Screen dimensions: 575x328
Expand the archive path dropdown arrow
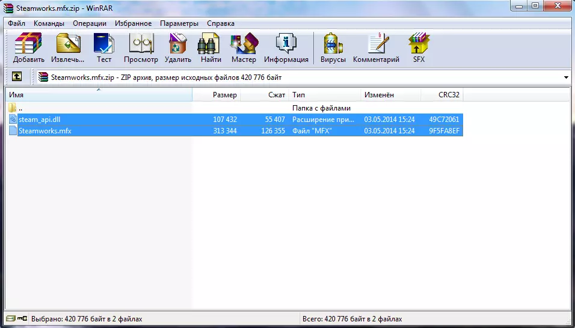[567, 77]
